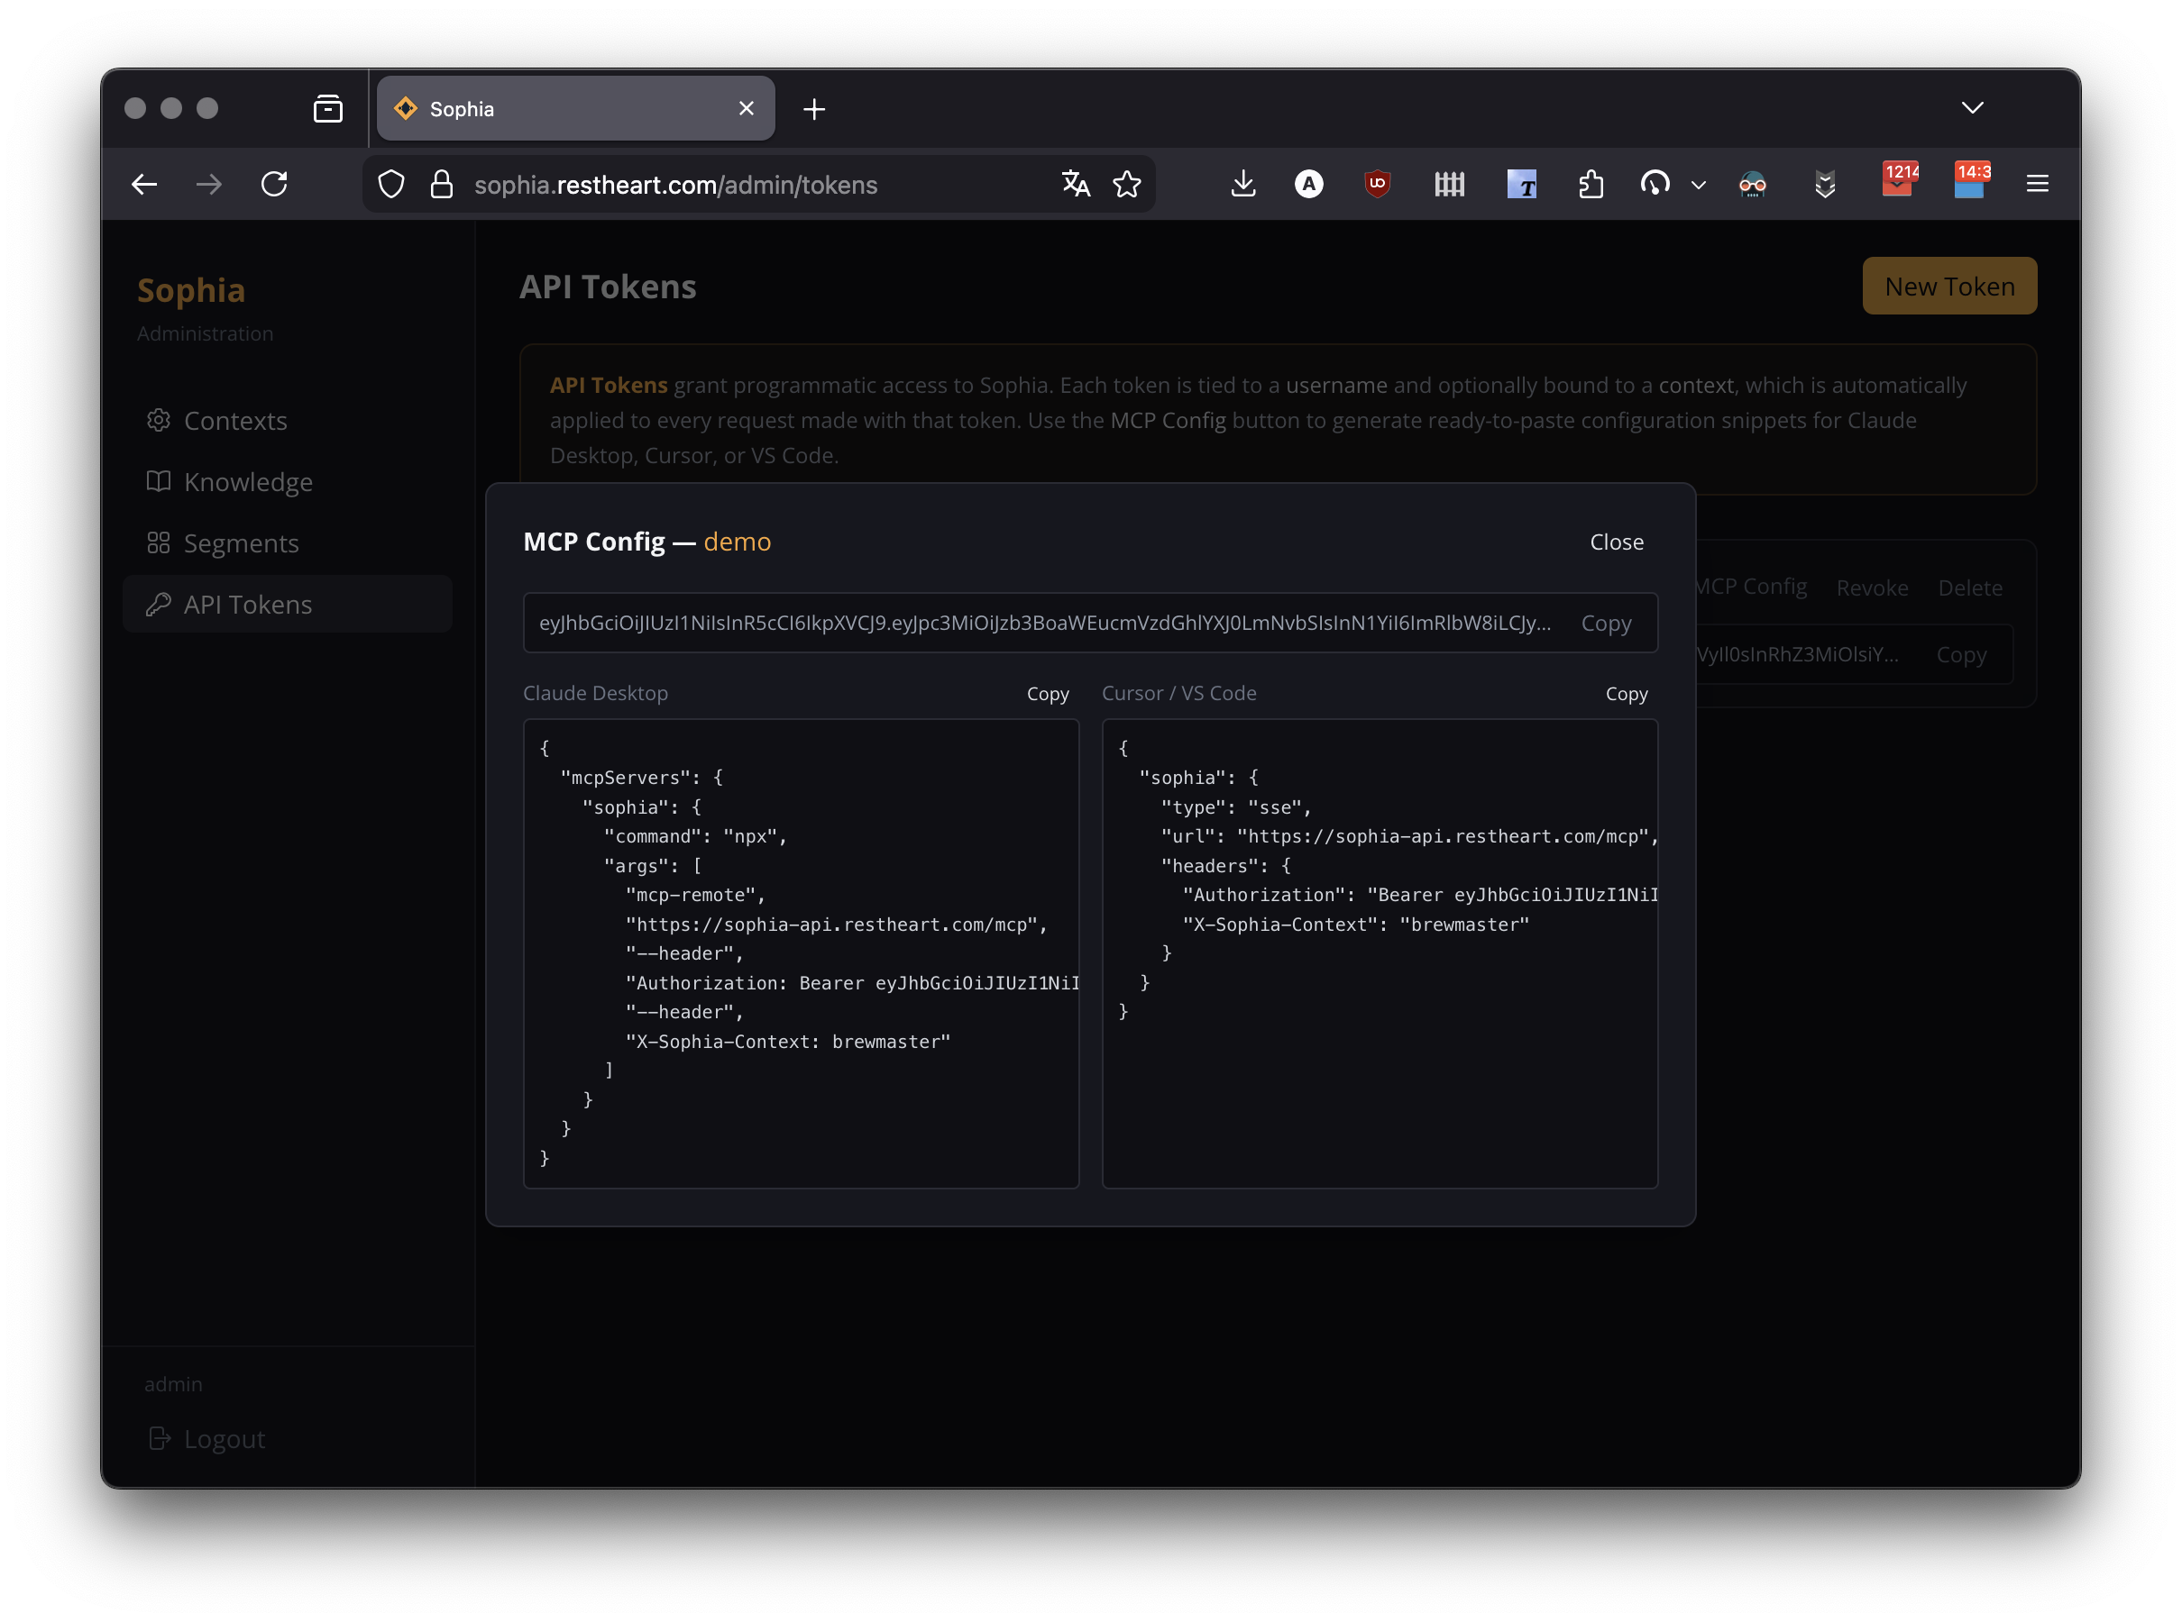
Task: Open the Contexts section via gear icon
Action: 158,420
